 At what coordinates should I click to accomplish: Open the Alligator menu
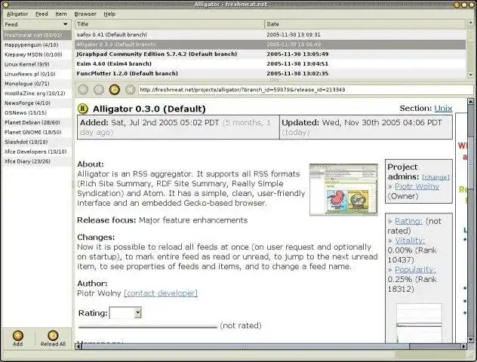[x=17, y=14]
